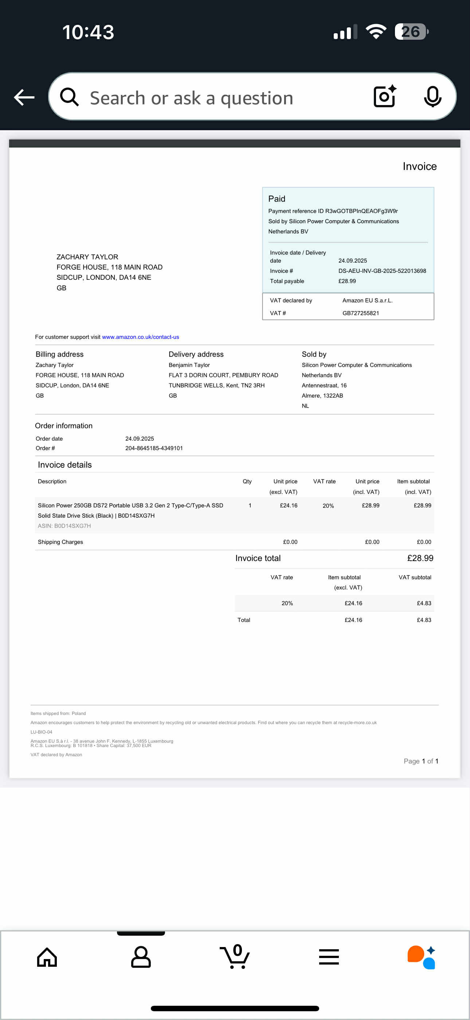
Task: Tap the Wi-Fi status icon
Action: tap(376, 32)
